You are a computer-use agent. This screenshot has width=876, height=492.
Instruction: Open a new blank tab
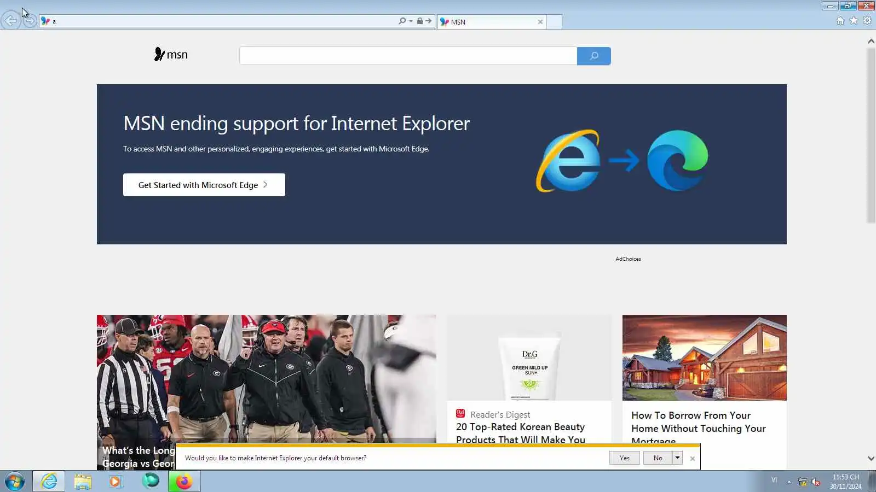[554, 22]
